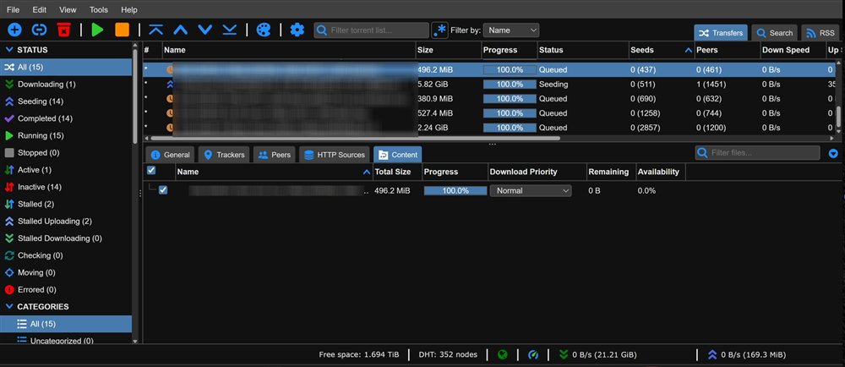This screenshot has height=367, width=845.
Task: Move torrent to bottom of queue
Action: coord(230,30)
